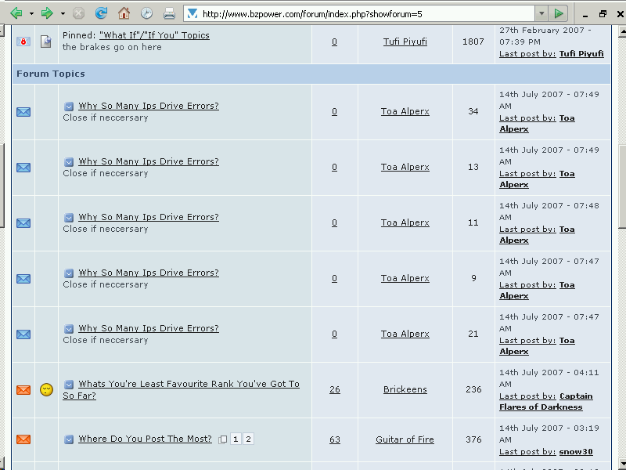Open snow30's profile from last post

click(576, 452)
